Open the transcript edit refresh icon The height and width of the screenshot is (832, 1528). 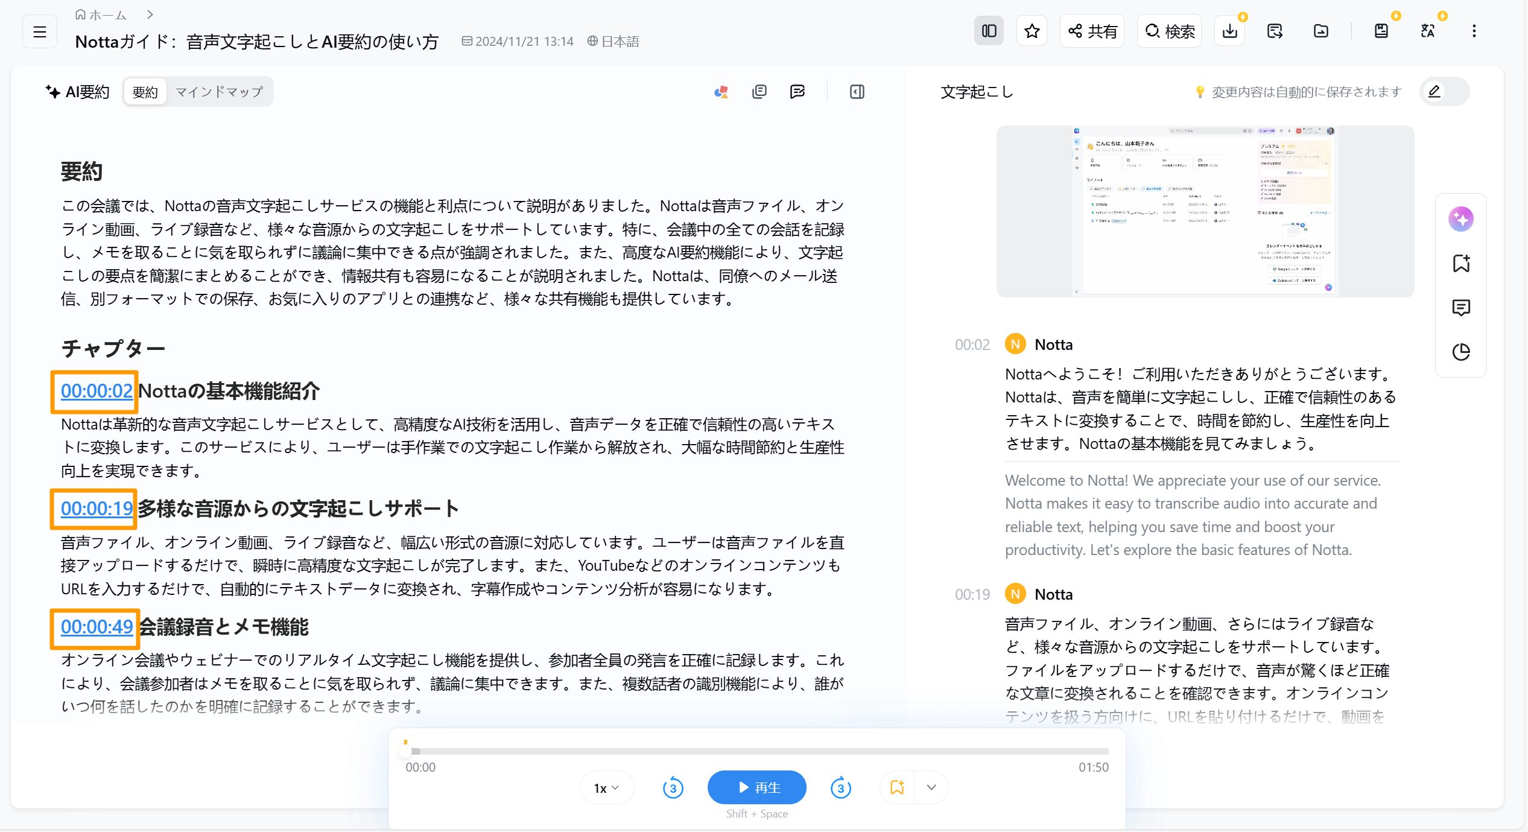point(1275,31)
